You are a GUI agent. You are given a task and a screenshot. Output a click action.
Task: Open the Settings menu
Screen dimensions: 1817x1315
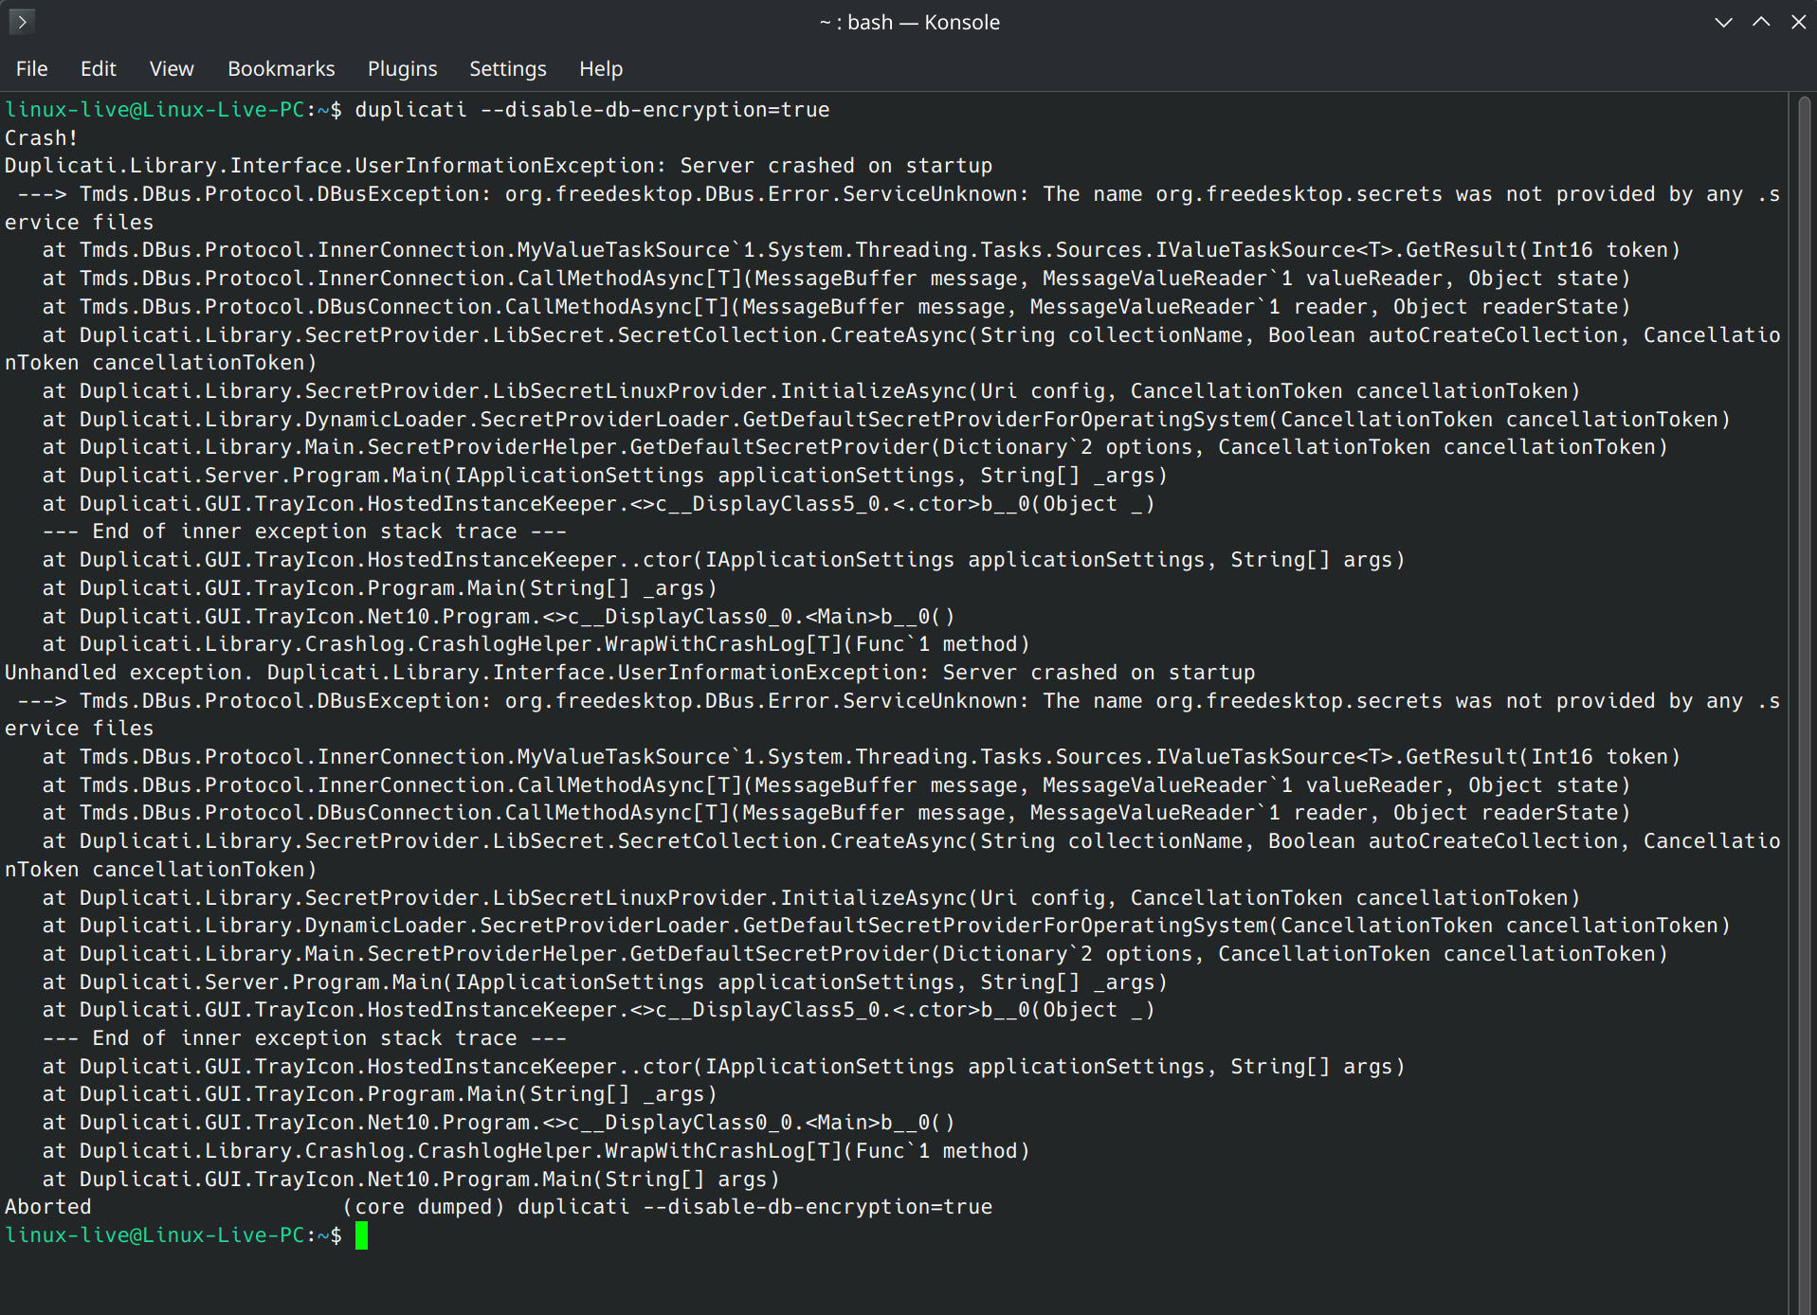pyautogui.click(x=508, y=69)
